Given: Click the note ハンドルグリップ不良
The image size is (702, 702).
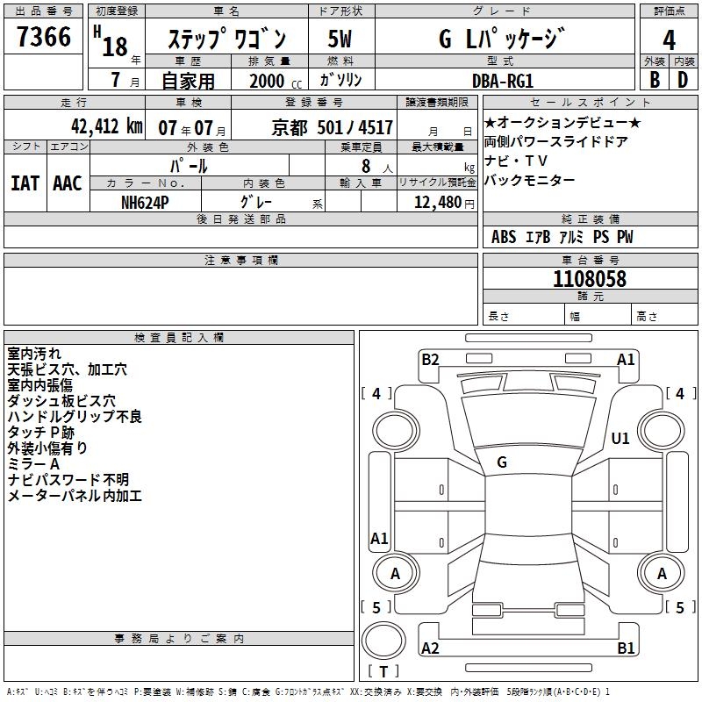Looking at the screenshot, I should (75, 416).
